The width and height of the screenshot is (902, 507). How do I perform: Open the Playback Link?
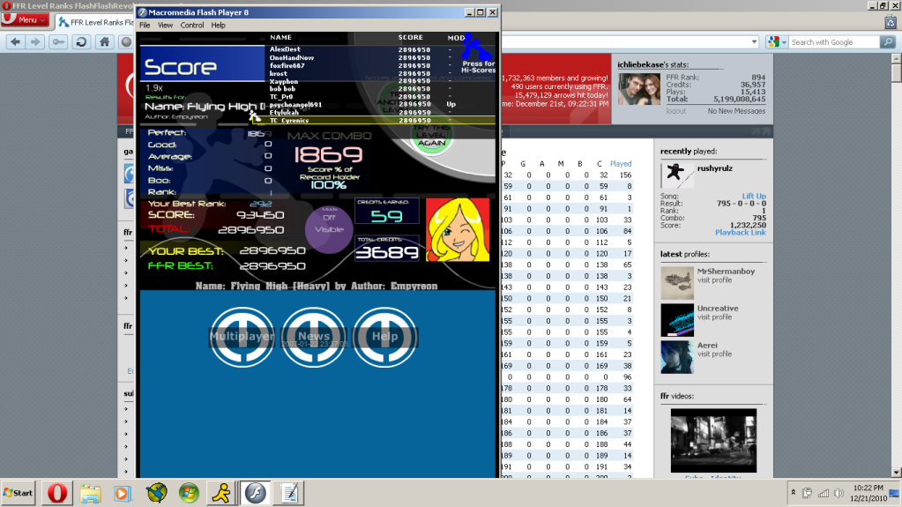coord(740,233)
